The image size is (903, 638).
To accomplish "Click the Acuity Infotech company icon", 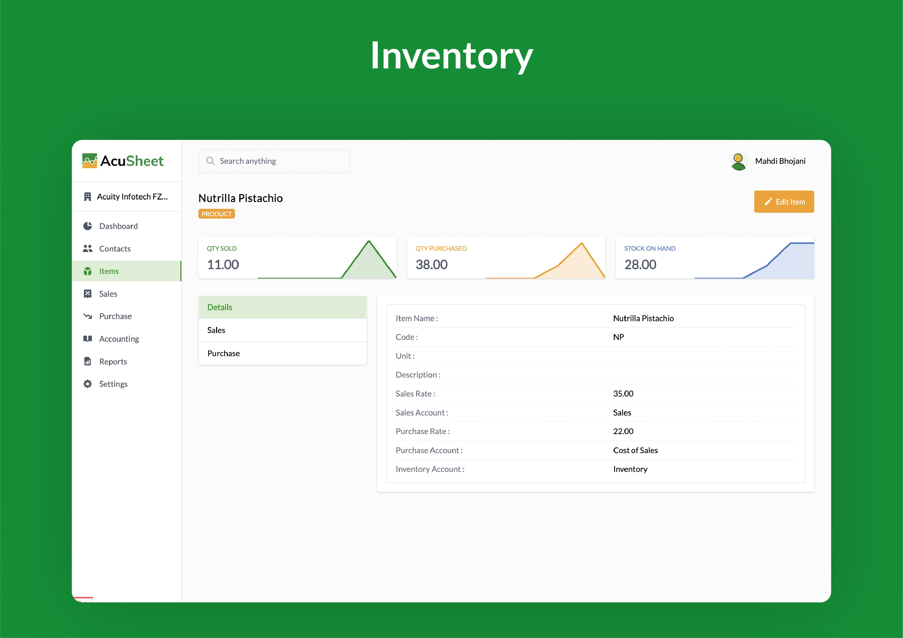I will tap(88, 196).
